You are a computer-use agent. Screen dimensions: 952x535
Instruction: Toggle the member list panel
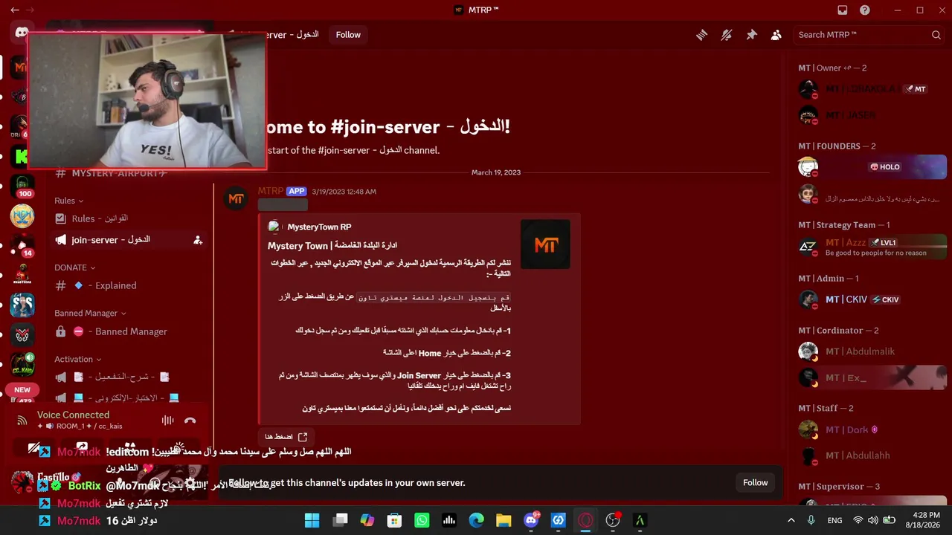[x=776, y=35]
